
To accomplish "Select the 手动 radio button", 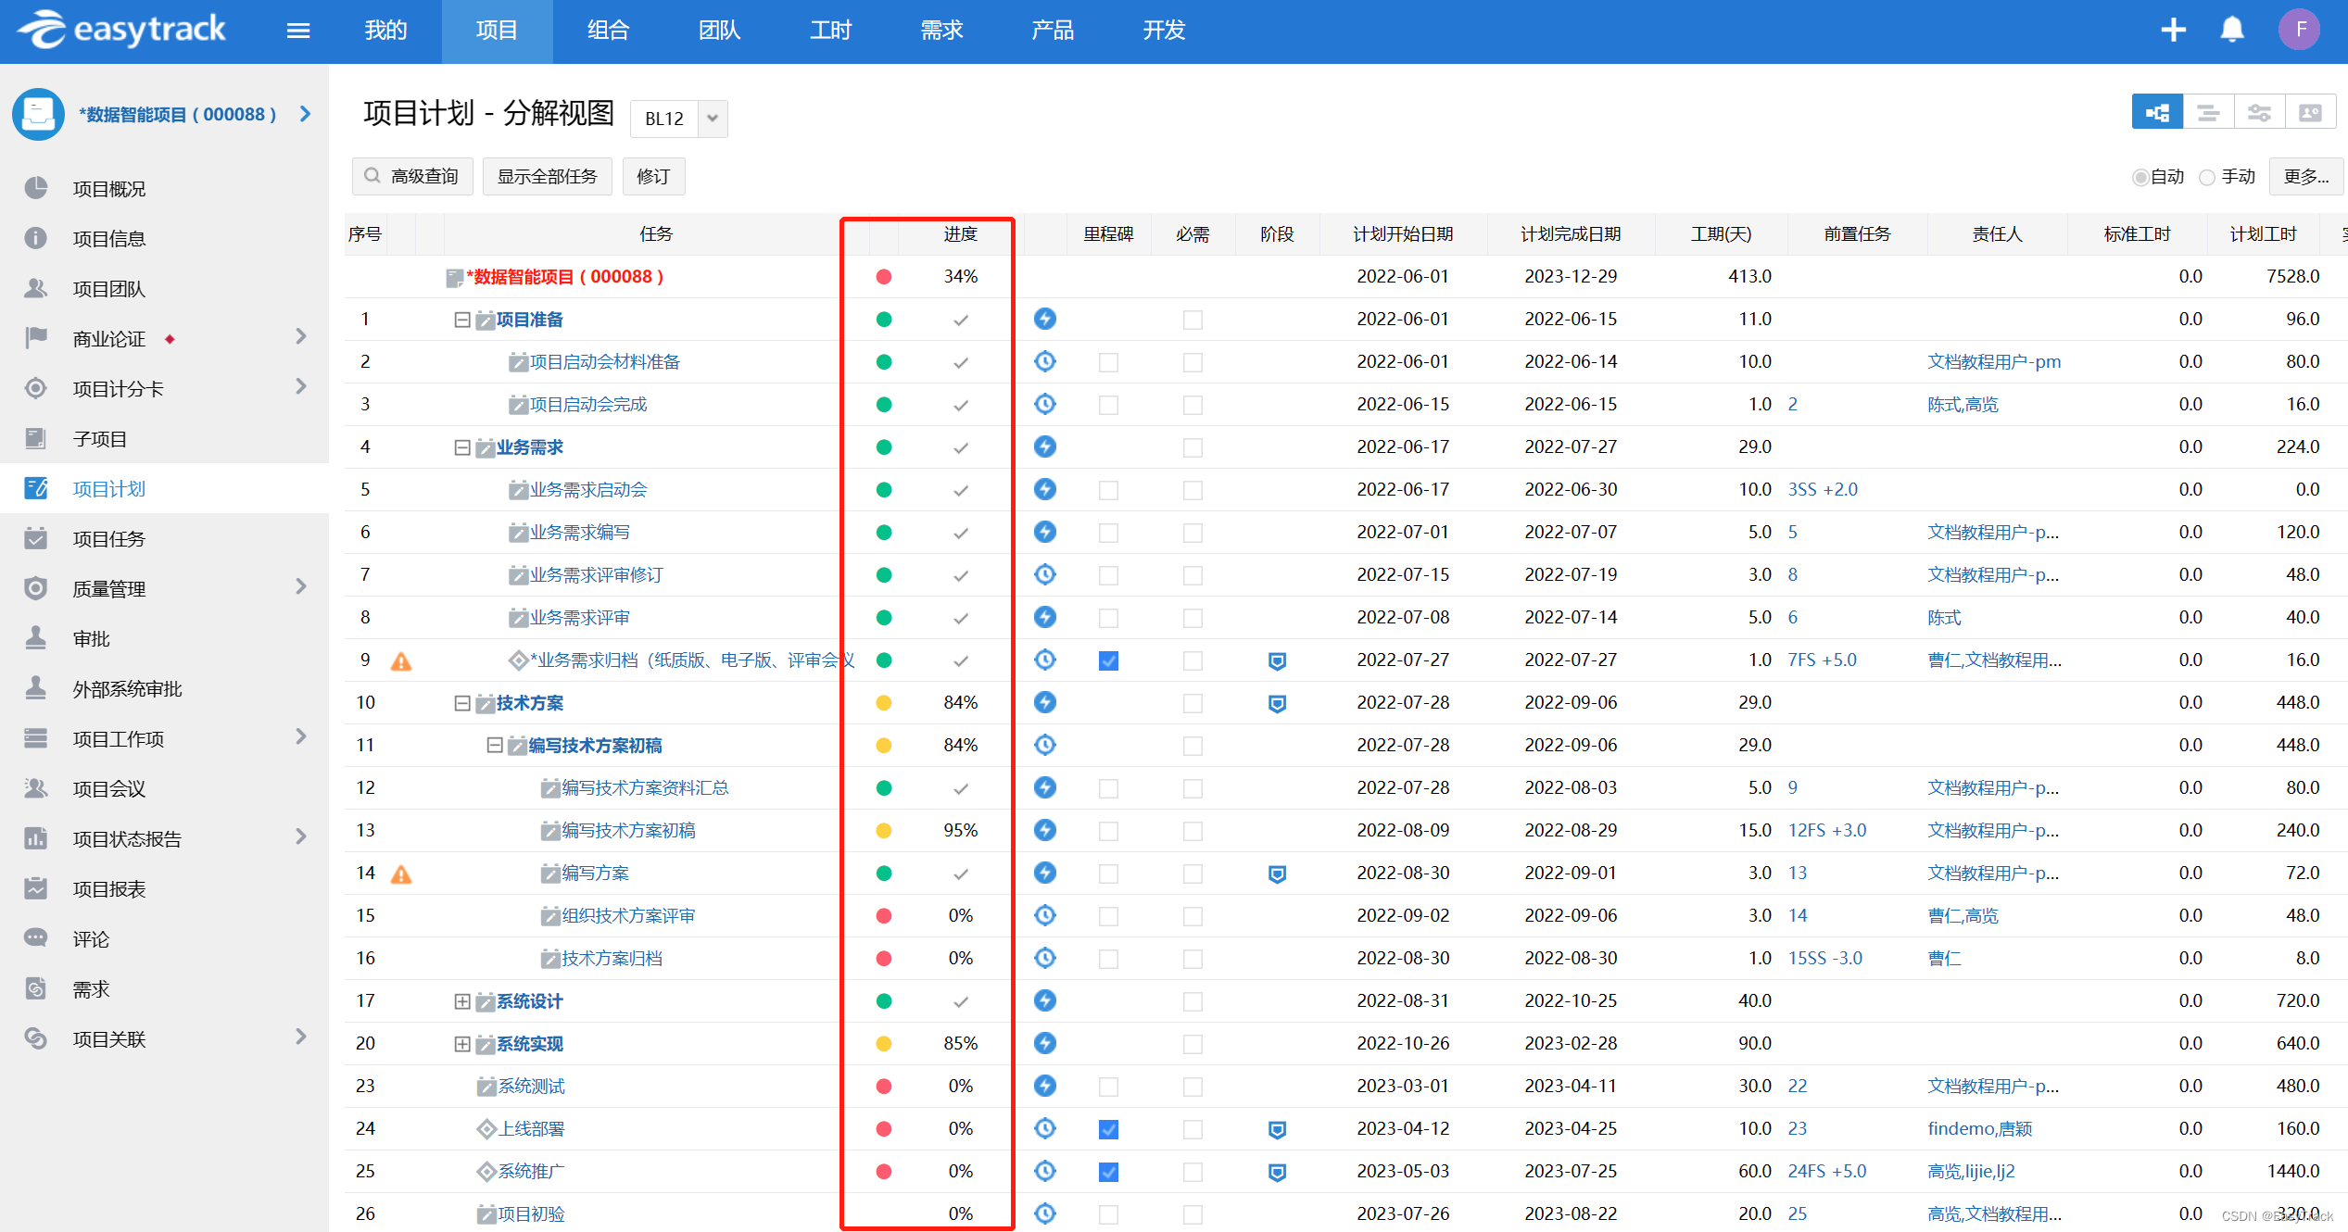I will 2208,177.
